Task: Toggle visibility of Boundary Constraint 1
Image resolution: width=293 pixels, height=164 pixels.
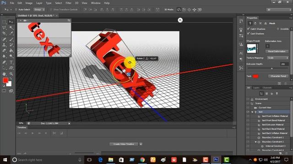Action: coord(248,138)
